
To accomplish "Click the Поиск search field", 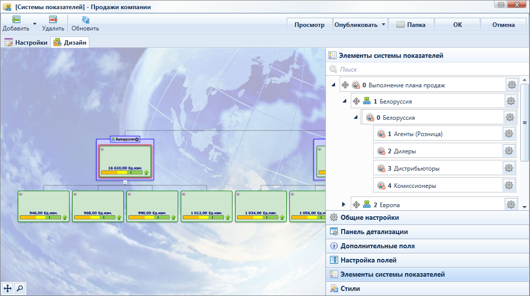I will point(427,69).
